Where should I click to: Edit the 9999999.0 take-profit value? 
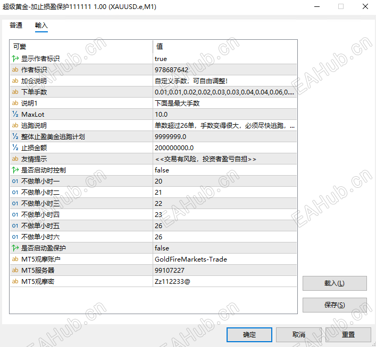click(x=224, y=136)
